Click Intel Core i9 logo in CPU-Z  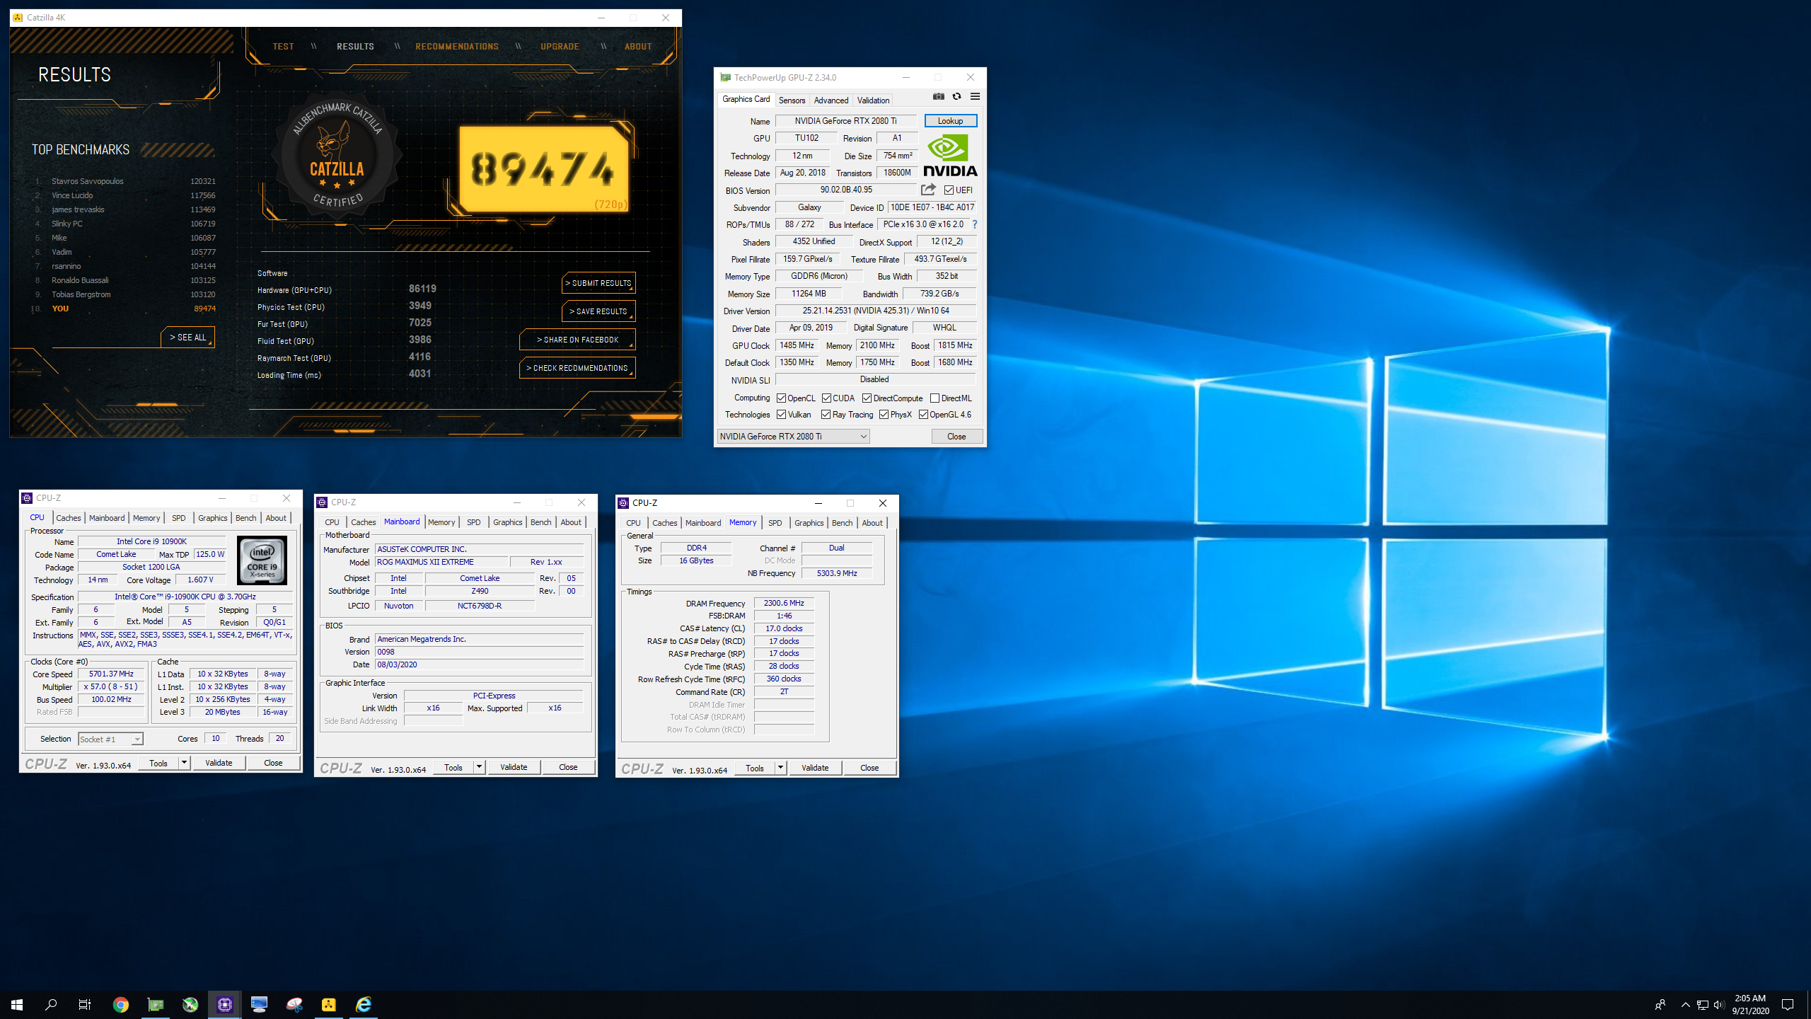[x=262, y=560]
